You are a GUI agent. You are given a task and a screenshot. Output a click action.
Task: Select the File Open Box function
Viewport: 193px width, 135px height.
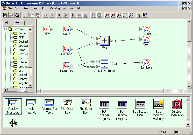pyautogui.click(x=67, y=106)
